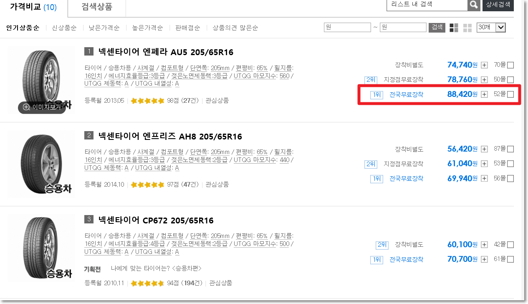This screenshot has width=528, height=304.
Task: Expand plus icon next to 56,420원
Action: click(x=484, y=149)
